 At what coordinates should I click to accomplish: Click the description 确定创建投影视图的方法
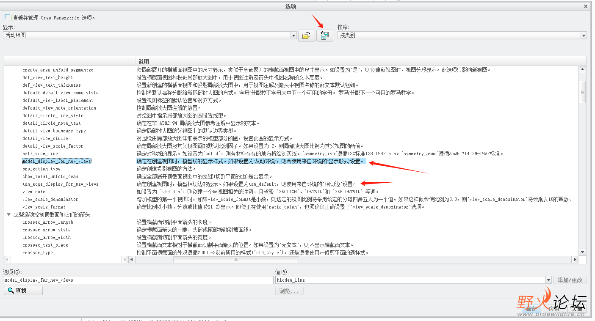pyautogui.click(x=166, y=169)
